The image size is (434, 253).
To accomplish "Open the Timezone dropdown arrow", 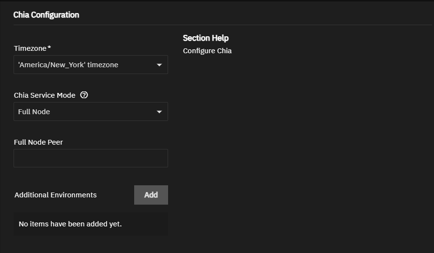I will [159, 65].
